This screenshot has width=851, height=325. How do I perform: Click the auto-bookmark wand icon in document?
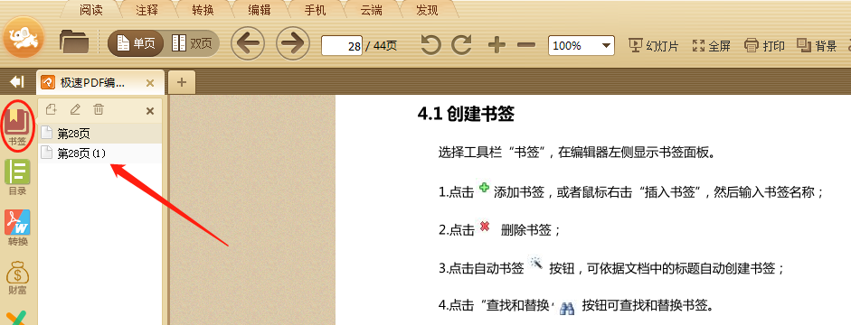point(536,264)
